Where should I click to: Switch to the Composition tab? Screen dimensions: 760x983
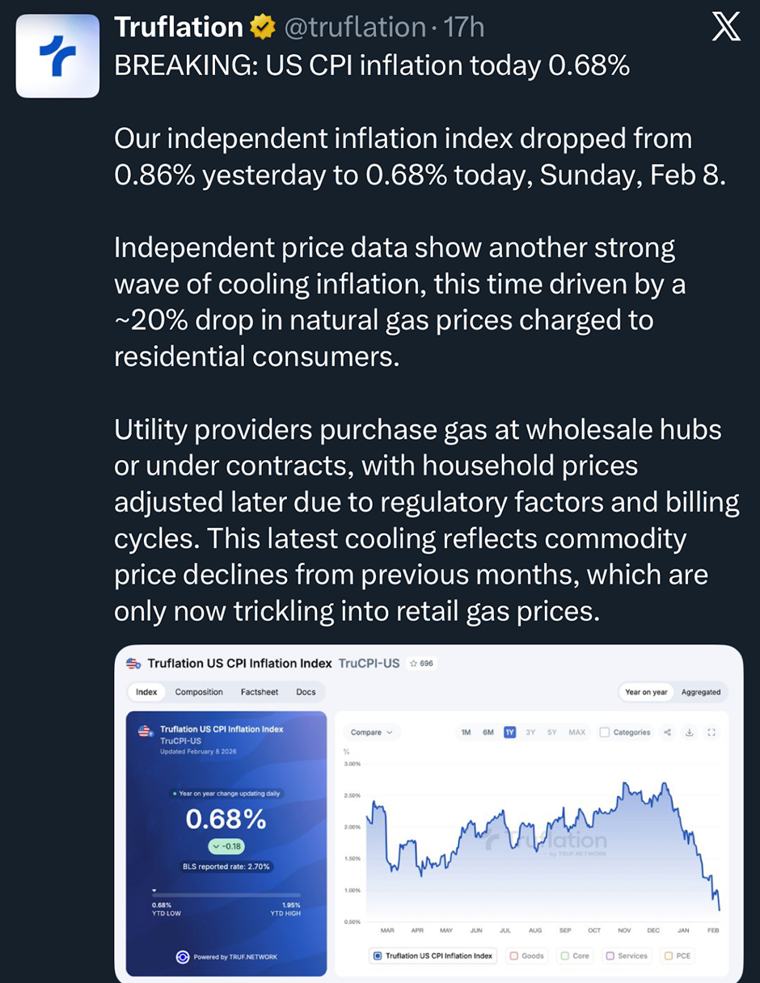[199, 692]
